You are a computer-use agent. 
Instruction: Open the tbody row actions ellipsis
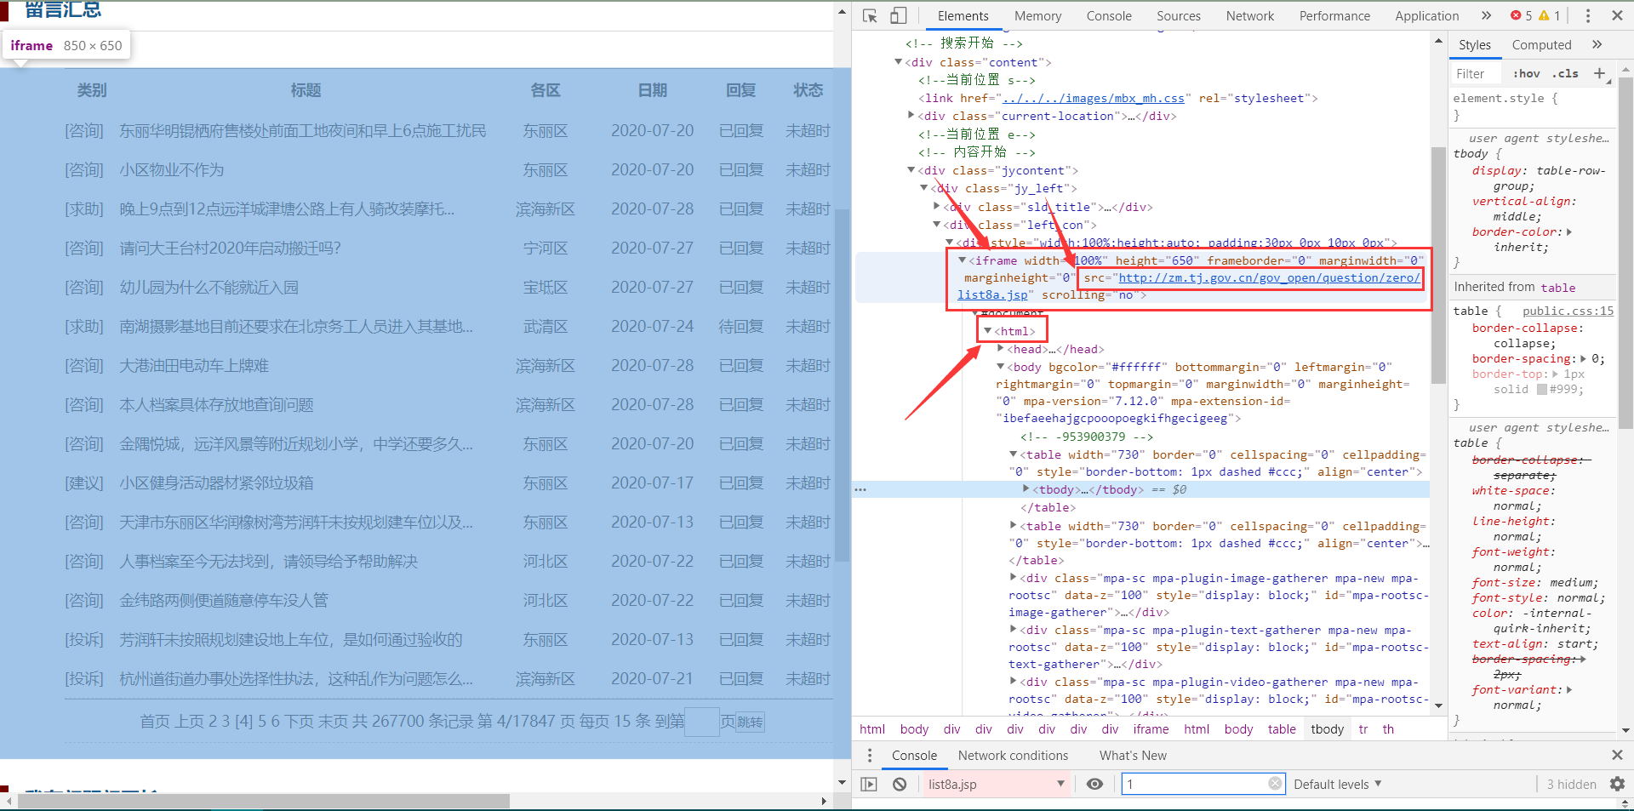coord(860,489)
